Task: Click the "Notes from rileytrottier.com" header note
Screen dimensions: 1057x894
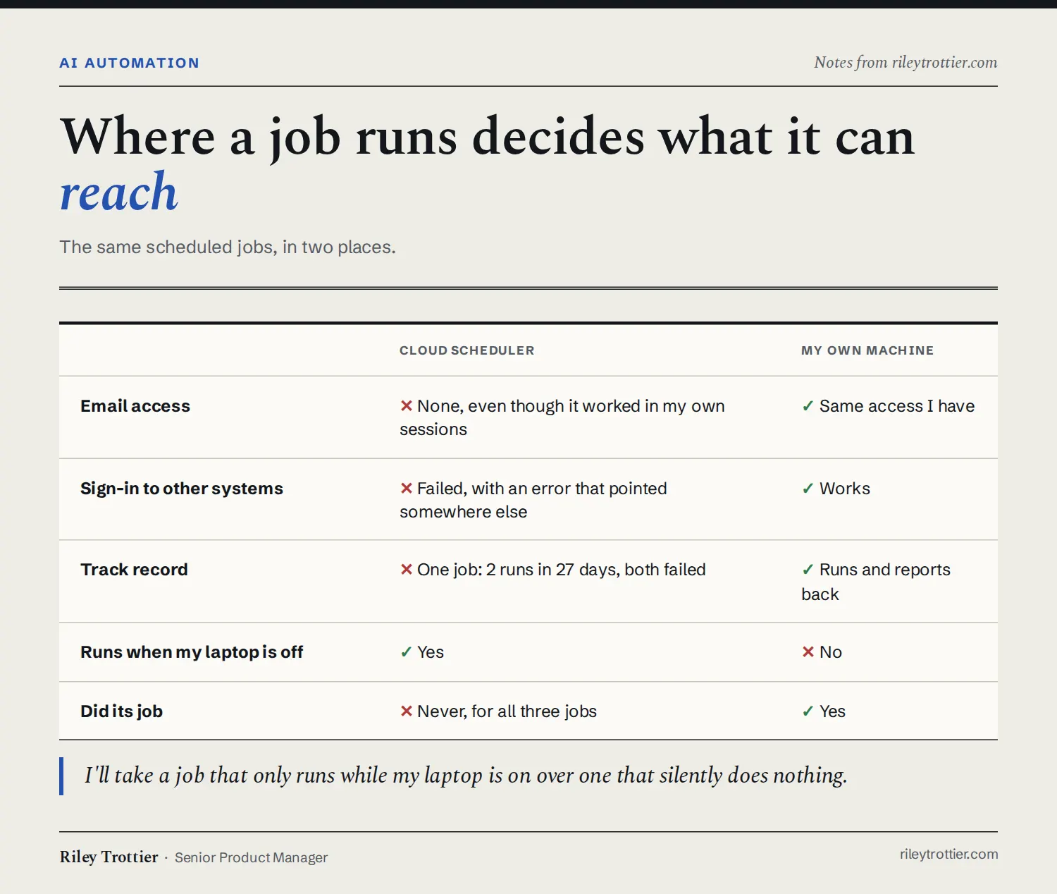Action: click(905, 63)
